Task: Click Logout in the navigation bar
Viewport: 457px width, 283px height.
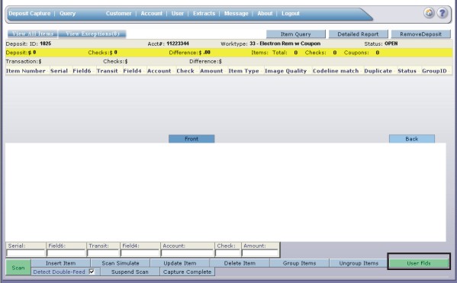Action: coord(290,14)
